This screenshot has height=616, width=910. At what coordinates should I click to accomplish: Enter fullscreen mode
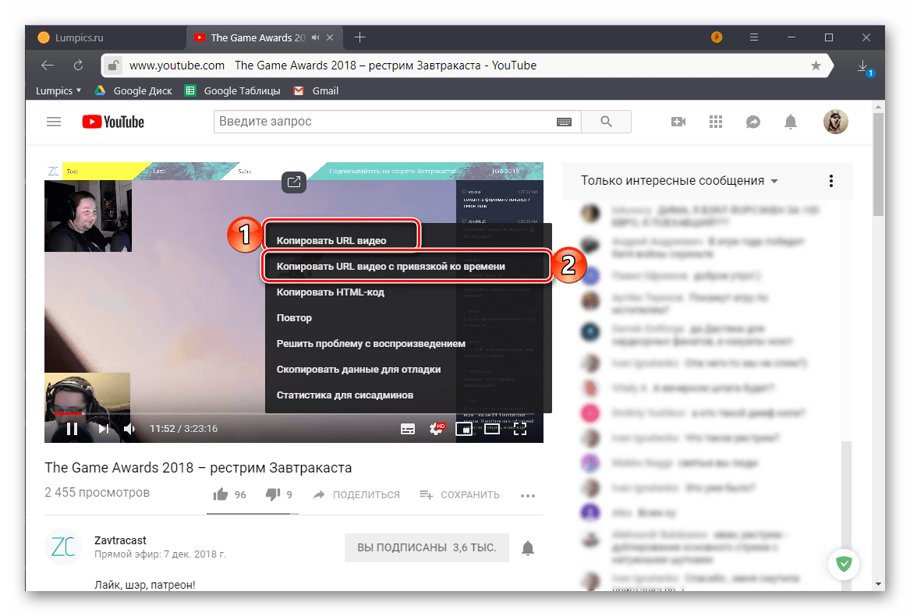(x=520, y=429)
